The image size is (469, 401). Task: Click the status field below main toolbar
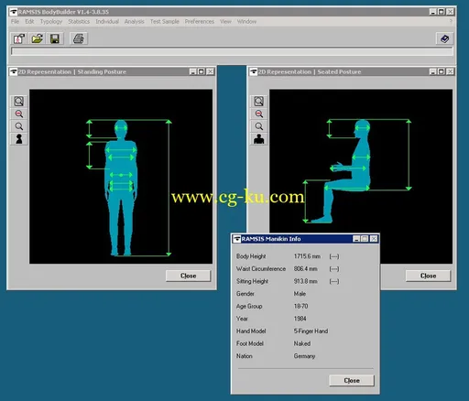pyautogui.click(x=232, y=51)
